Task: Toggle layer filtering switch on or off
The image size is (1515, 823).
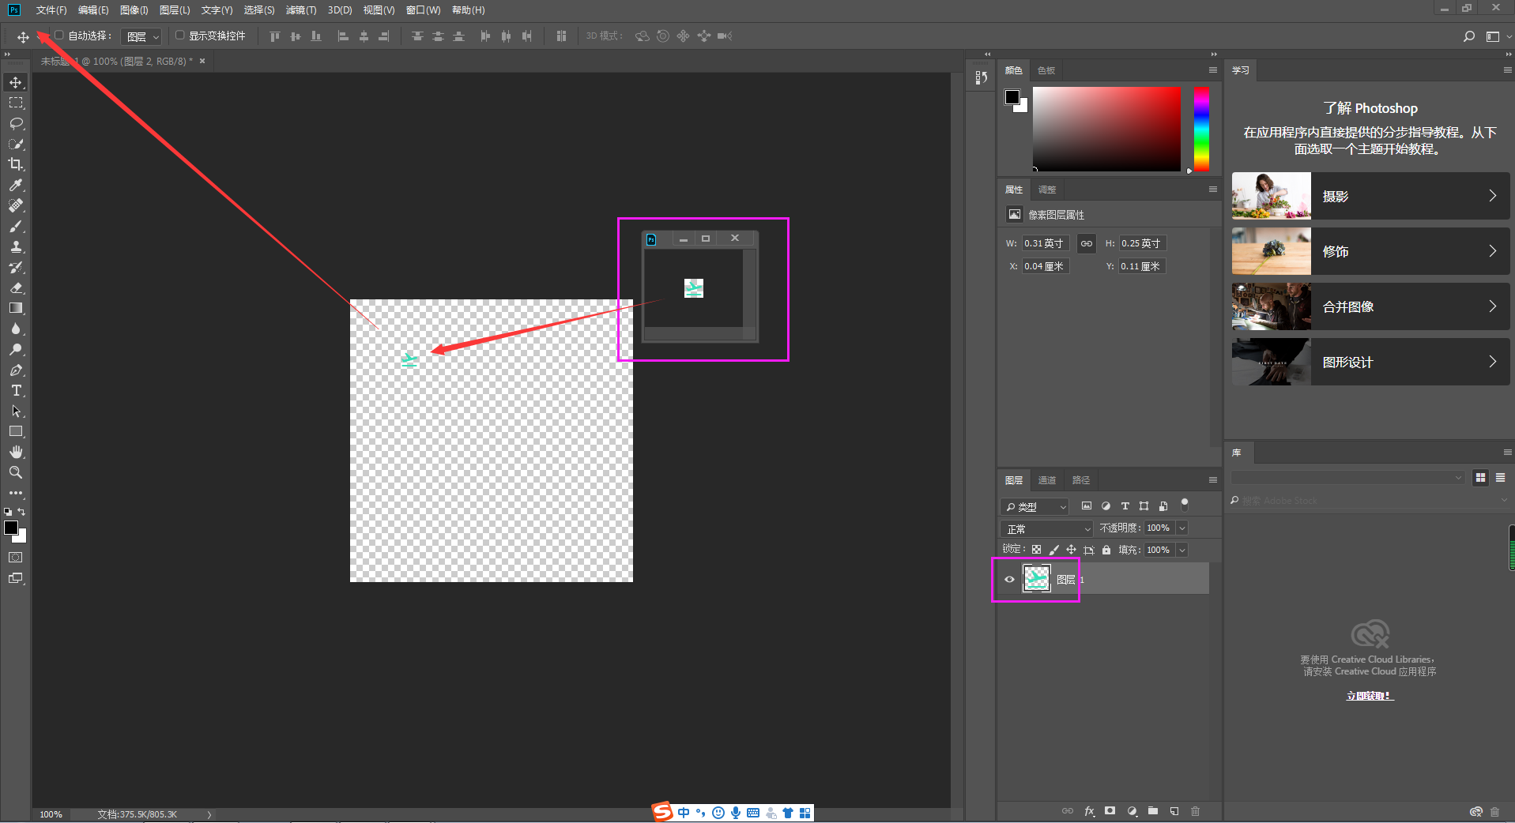Action: click(1185, 505)
